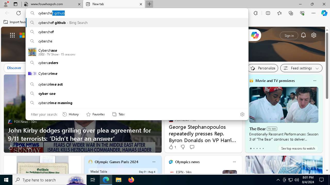
Task: Click the Sign in button
Action: (x=289, y=35)
